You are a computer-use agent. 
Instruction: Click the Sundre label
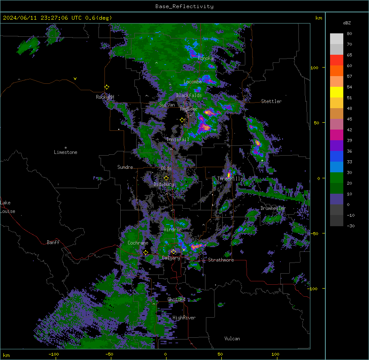[x=125, y=167]
